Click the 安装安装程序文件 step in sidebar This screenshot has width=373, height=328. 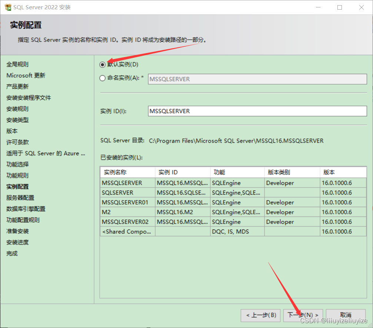click(x=29, y=97)
